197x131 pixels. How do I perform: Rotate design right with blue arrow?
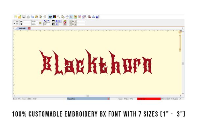point(48,21)
